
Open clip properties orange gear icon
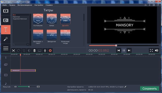point(50,51)
